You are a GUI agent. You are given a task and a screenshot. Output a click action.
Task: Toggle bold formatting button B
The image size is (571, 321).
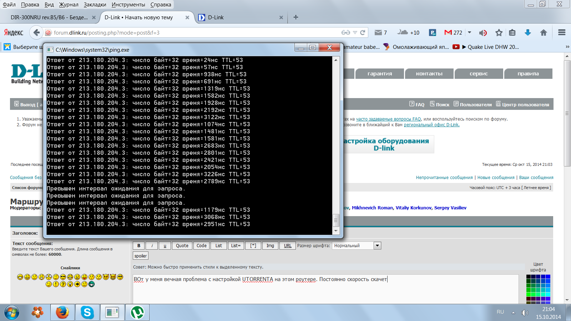139,245
